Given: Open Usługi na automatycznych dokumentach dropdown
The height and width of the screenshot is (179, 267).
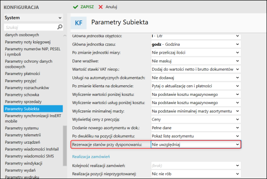Looking at the screenshot, I should pyautogui.click(x=196, y=78).
